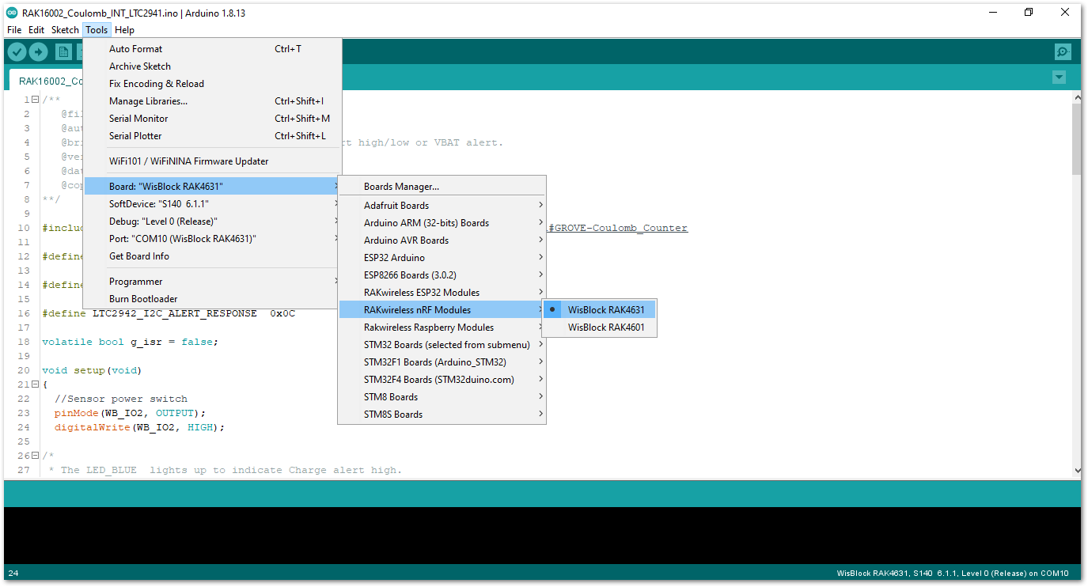Open Boards Manager...

442,187
